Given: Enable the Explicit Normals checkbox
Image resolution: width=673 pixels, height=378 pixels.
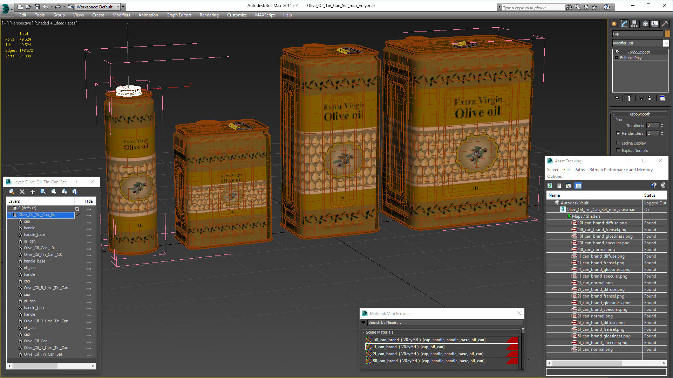Looking at the screenshot, I should tap(618, 150).
